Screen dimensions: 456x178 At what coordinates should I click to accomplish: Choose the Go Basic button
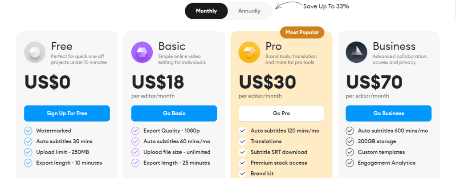click(x=174, y=113)
